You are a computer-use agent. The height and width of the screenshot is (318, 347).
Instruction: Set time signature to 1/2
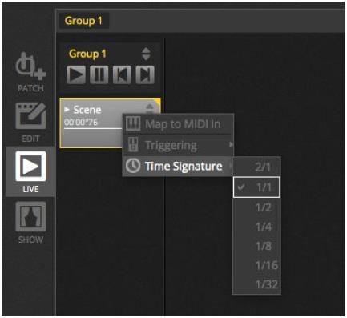256,207
